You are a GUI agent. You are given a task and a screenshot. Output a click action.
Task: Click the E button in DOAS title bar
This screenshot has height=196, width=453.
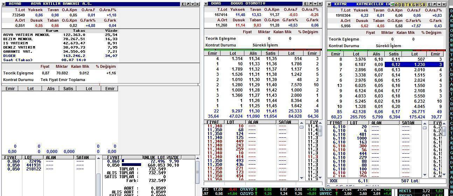point(305,4)
